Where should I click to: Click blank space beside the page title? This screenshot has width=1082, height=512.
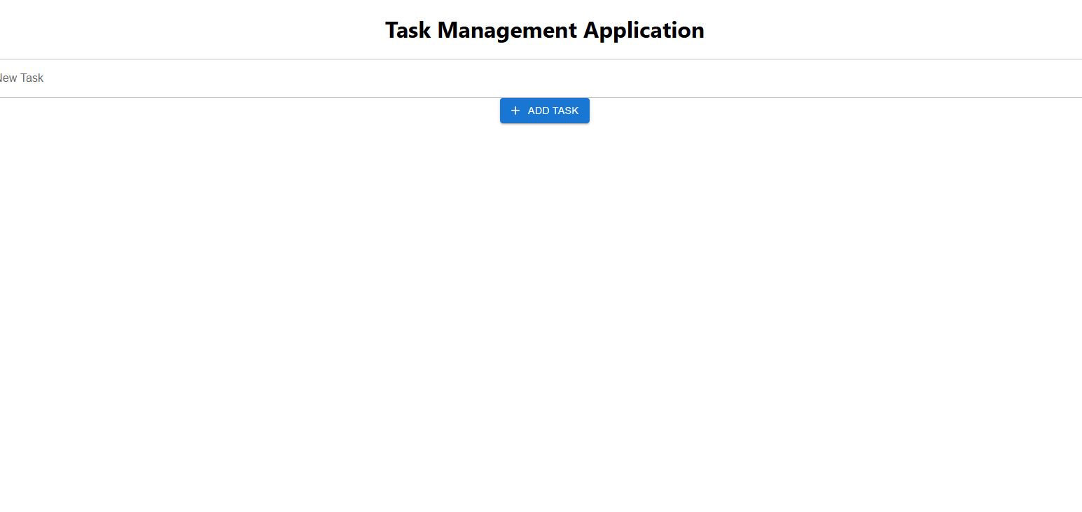875,30
